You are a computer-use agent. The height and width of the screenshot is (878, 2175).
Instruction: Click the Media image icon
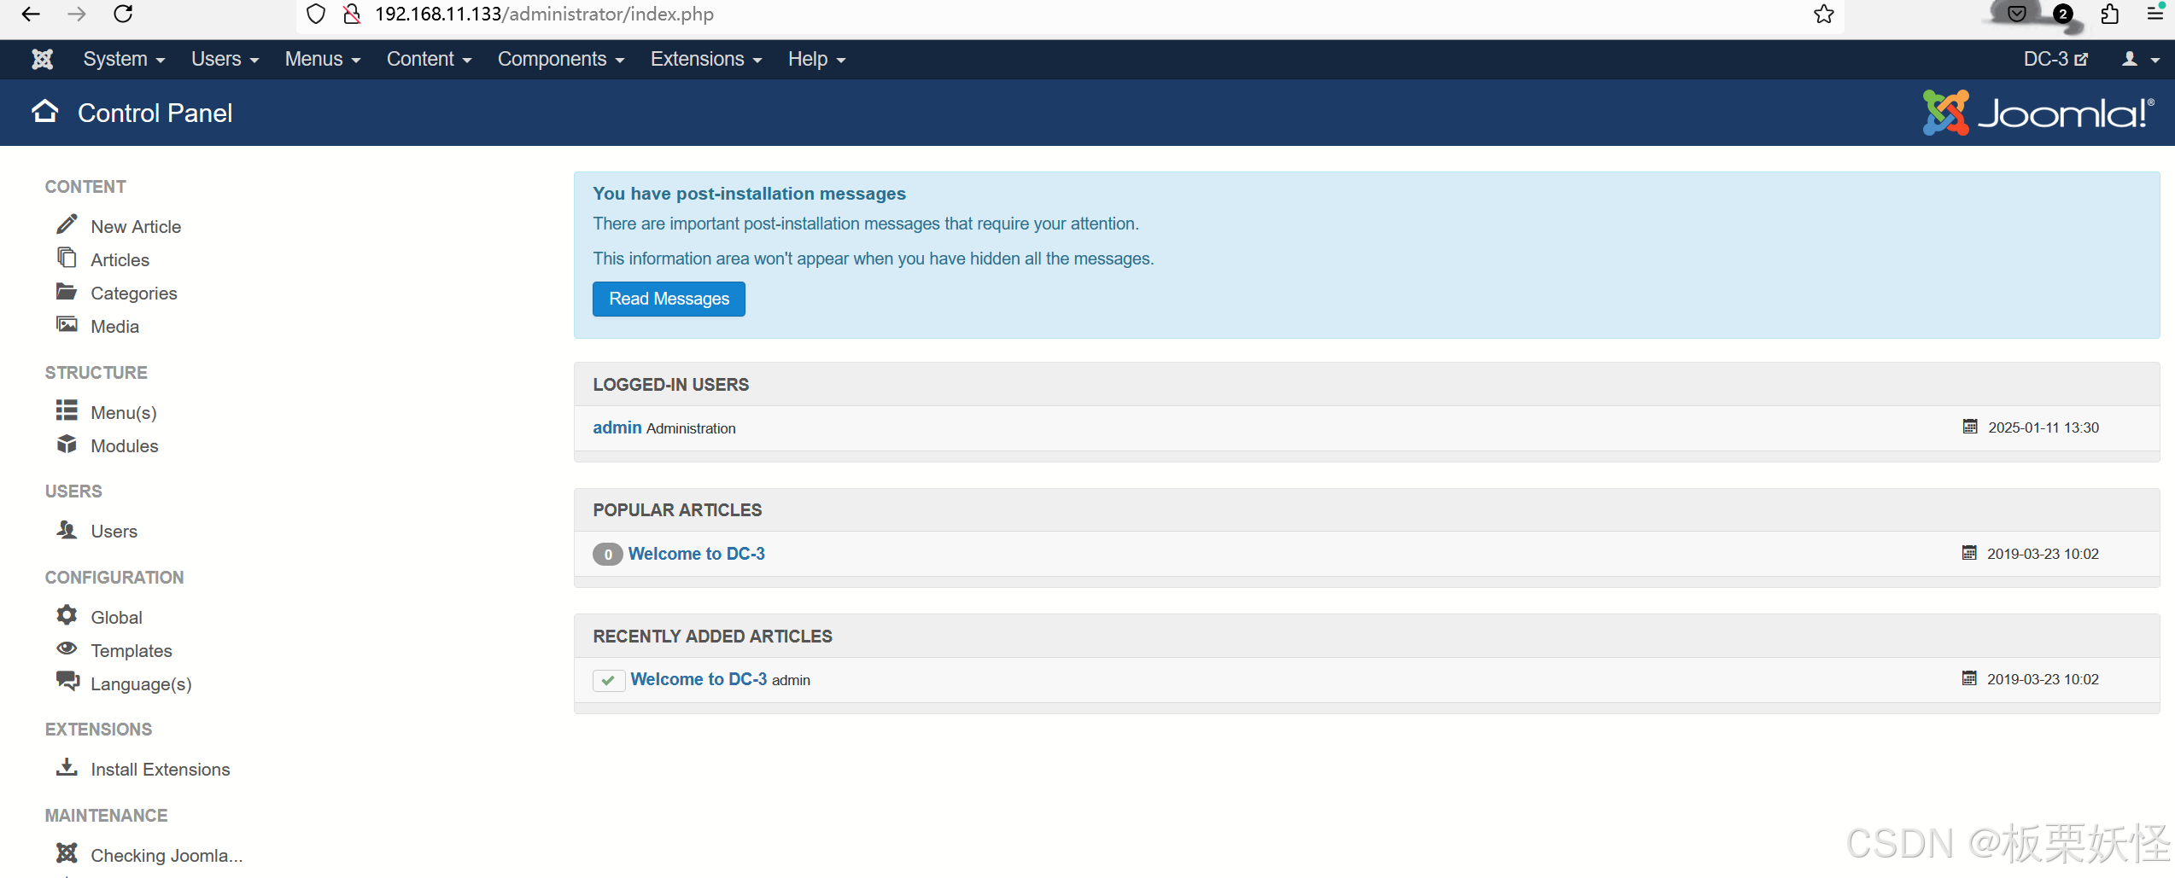67,324
